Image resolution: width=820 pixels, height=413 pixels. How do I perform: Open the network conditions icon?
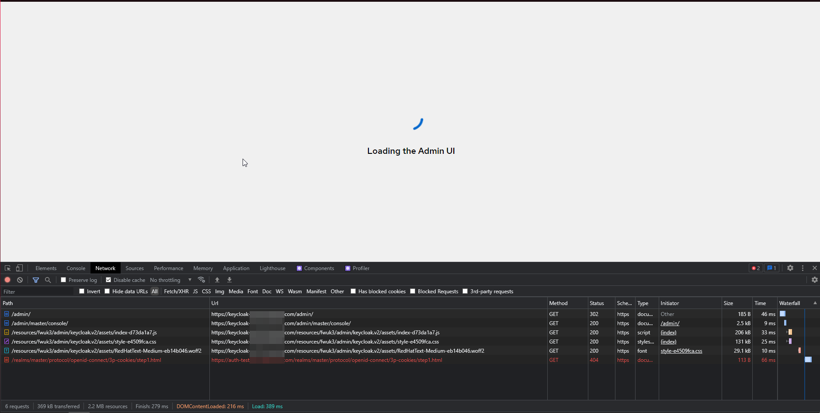pos(202,280)
